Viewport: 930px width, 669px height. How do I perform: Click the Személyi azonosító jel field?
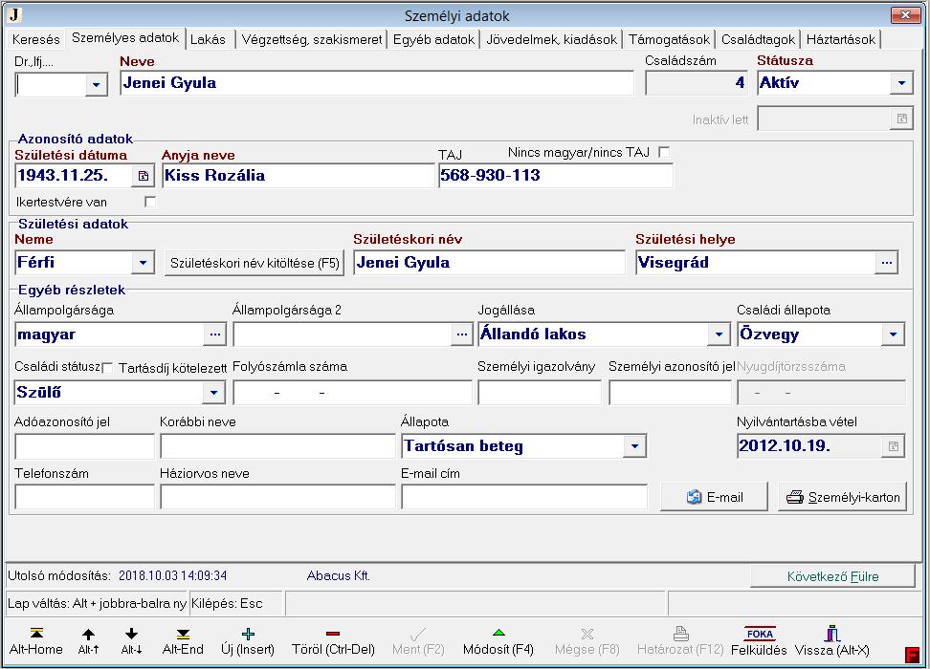coord(670,392)
